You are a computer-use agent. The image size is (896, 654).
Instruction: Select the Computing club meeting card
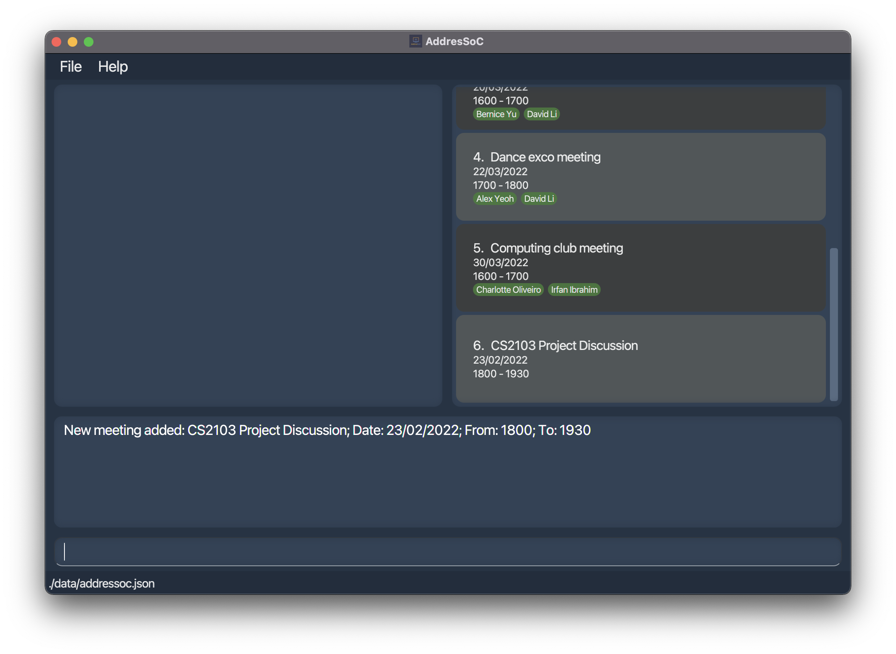coord(641,267)
